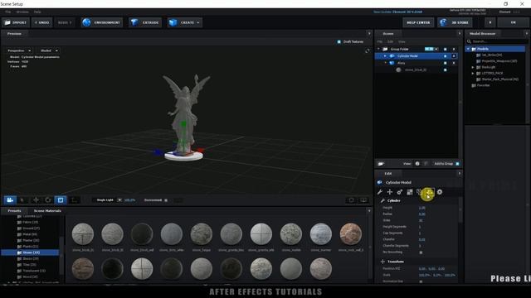
Task: Open the Help menu in the menu bar
Action: [37, 12]
